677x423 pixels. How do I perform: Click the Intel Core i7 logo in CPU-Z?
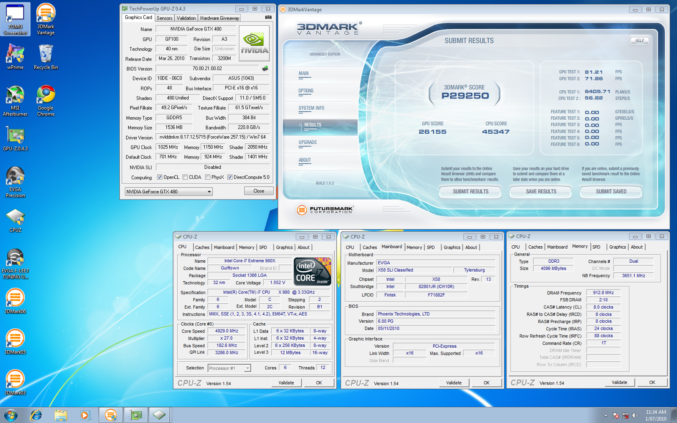(x=312, y=272)
